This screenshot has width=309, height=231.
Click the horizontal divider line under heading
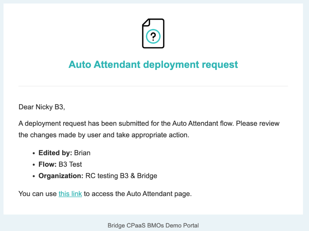point(153,86)
